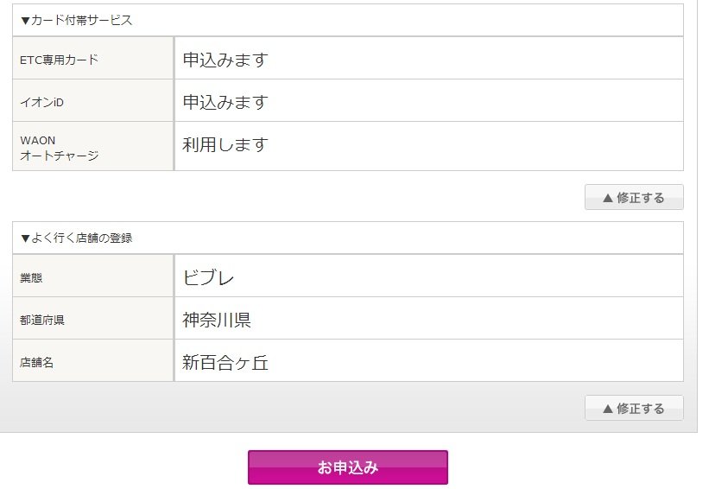
Task: Click the WAON オートチャージ row label
Action: 59,147
